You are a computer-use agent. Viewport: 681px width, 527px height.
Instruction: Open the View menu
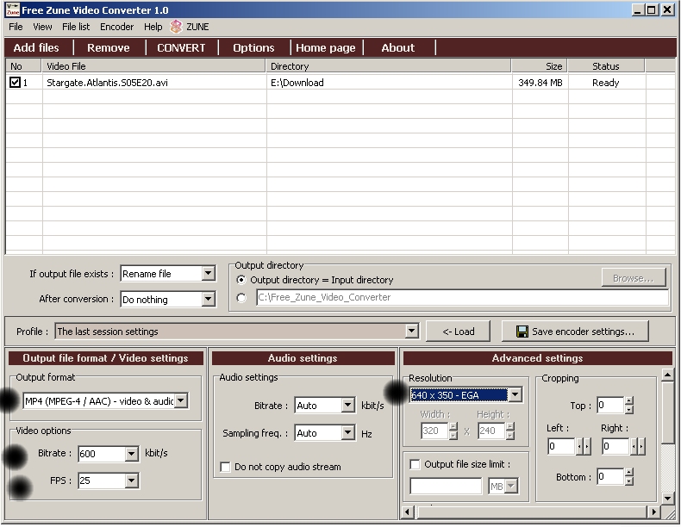tap(42, 27)
